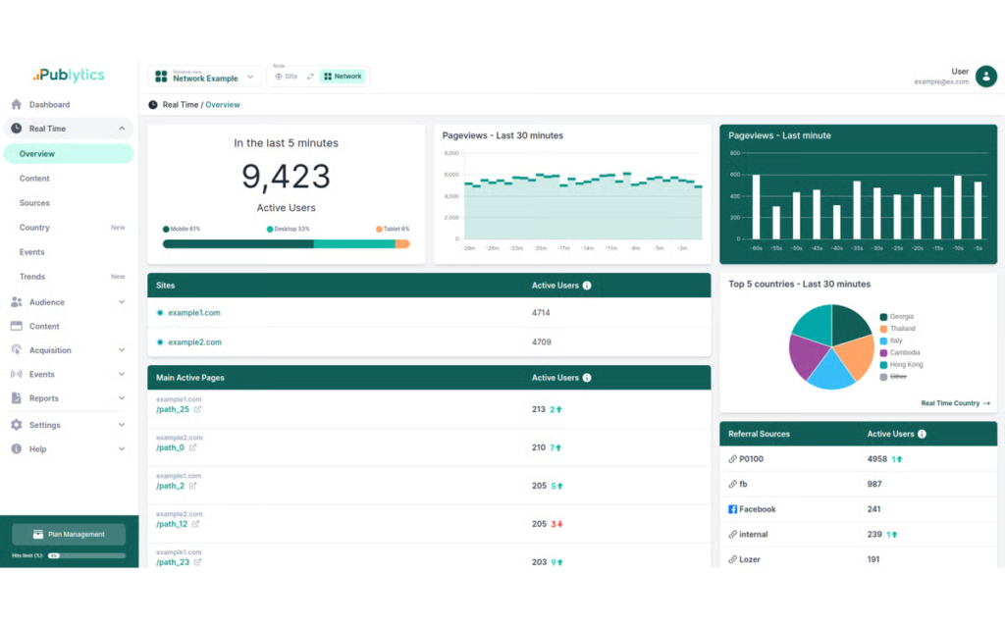Toggle Italy in pie chart legend
This screenshot has width=1005, height=628.
891,340
